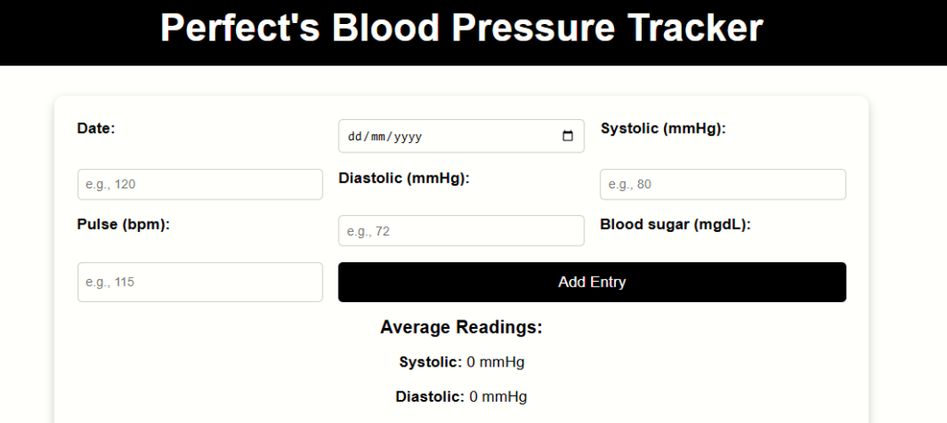Select the yyyy year segment of date

click(x=407, y=137)
